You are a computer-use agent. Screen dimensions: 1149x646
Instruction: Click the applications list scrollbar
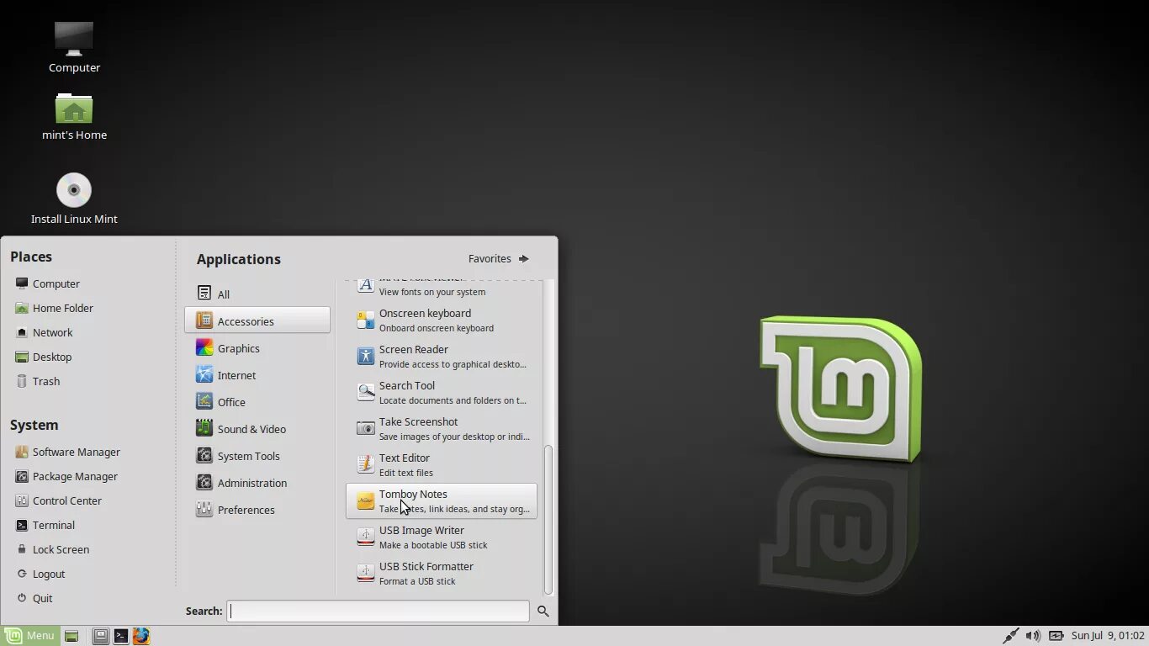click(x=548, y=520)
